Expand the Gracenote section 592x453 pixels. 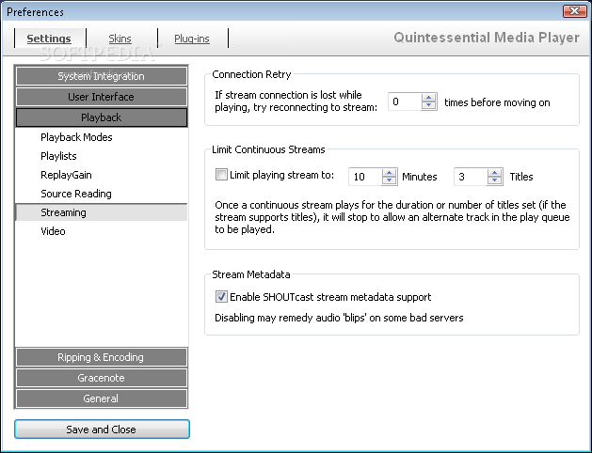[102, 378]
